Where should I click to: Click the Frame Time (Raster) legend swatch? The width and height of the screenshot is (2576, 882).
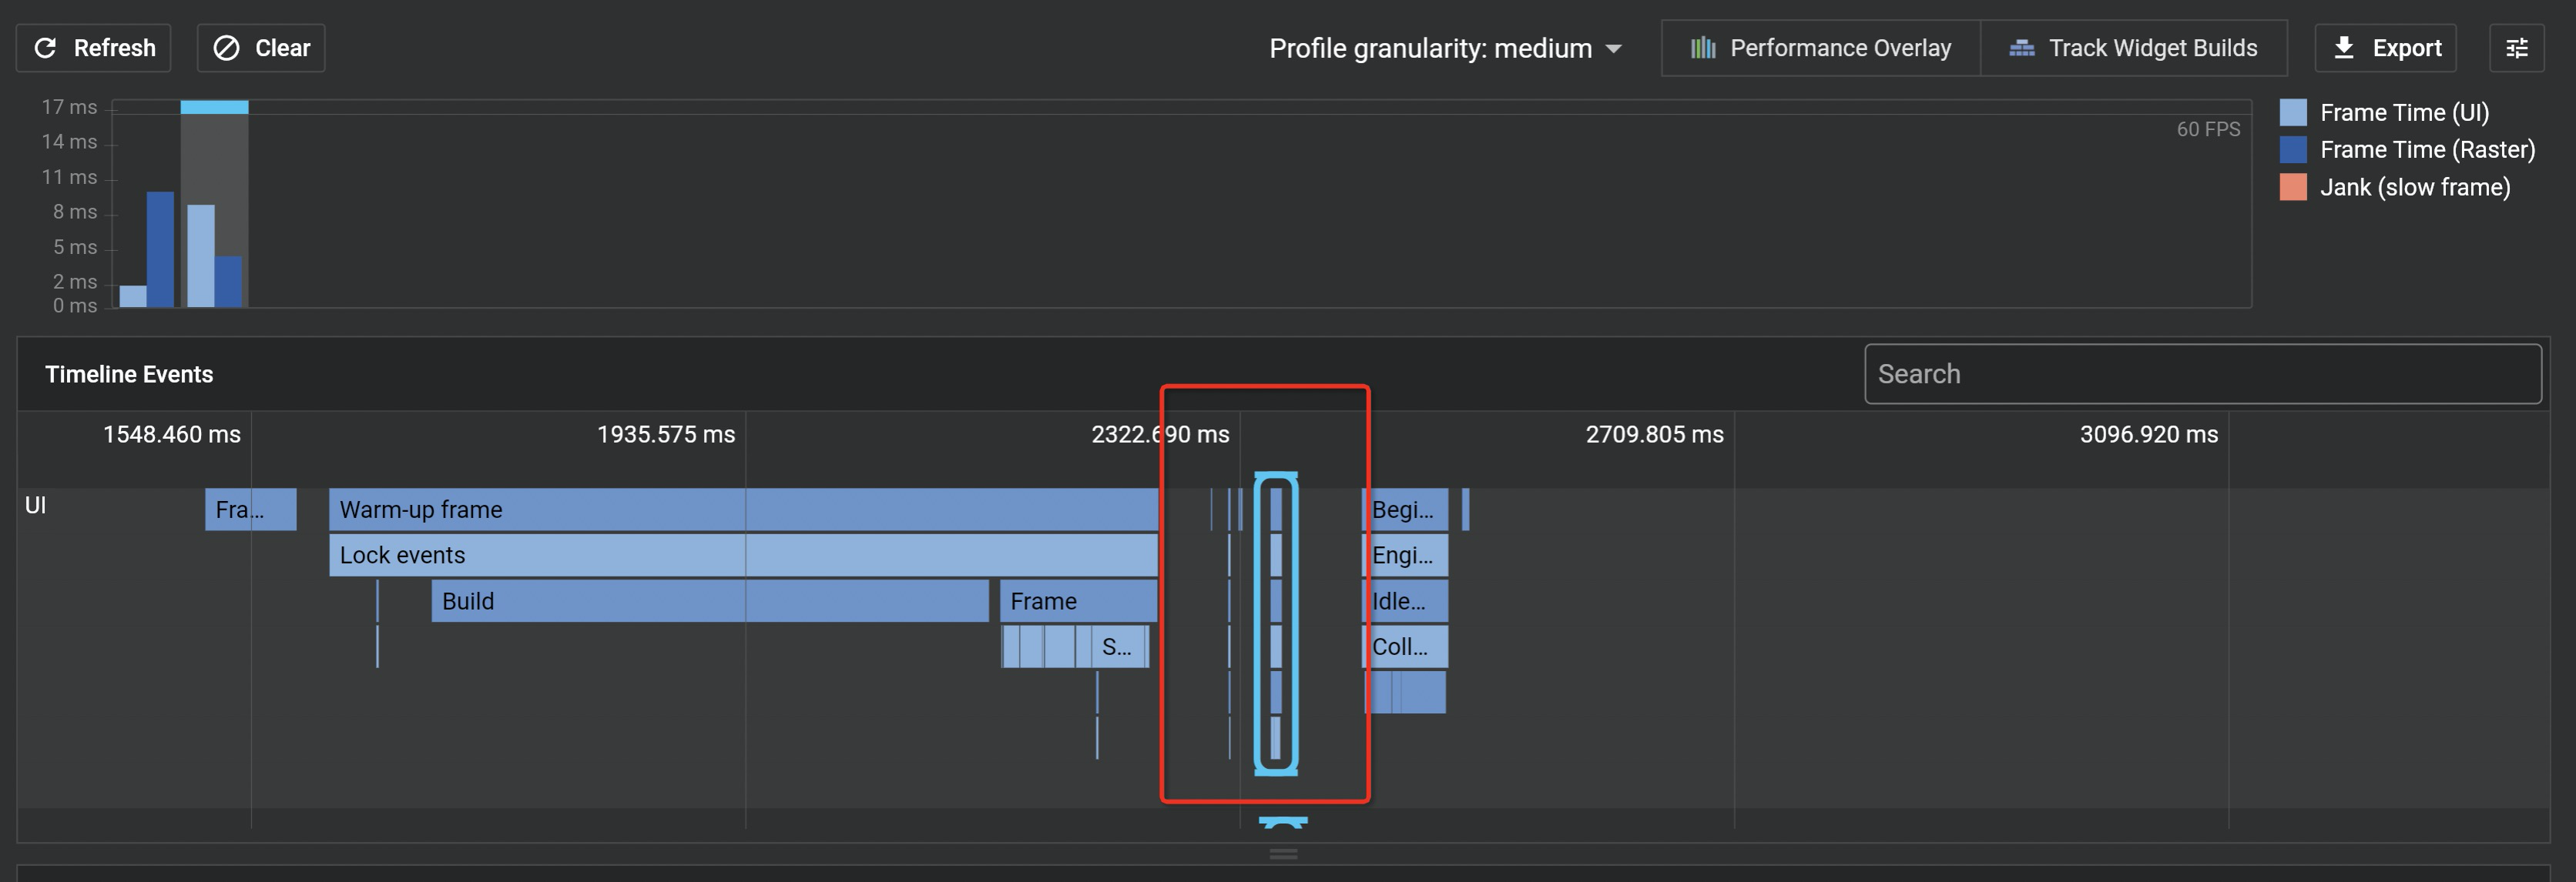(x=2293, y=149)
